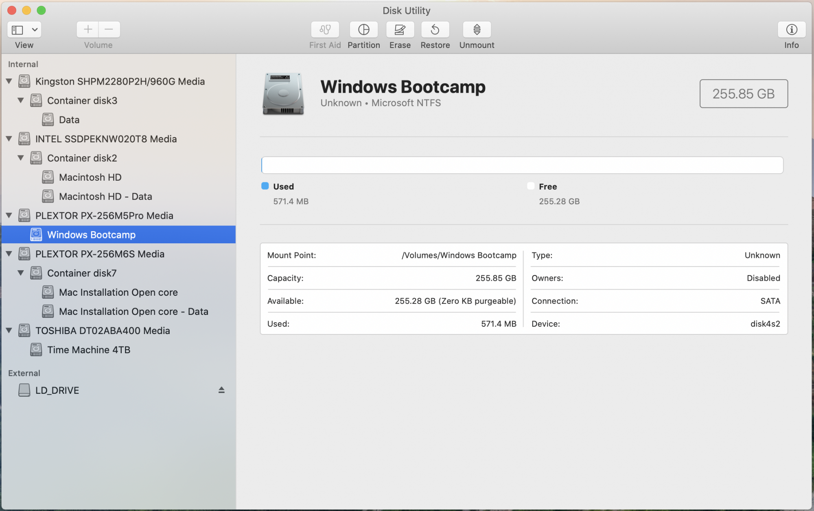Select Container disk7 icon
Screen dimensions: 814x511
36,273
